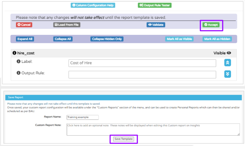The height and width of the screenshot is (146, 245).
Task: Expand section with double down chevron button
Action: 227,74
